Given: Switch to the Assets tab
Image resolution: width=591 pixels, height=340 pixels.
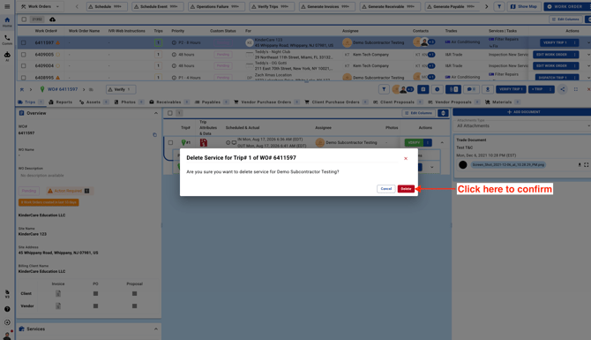Looking at the screenshot, I should [x=94, y=102].
